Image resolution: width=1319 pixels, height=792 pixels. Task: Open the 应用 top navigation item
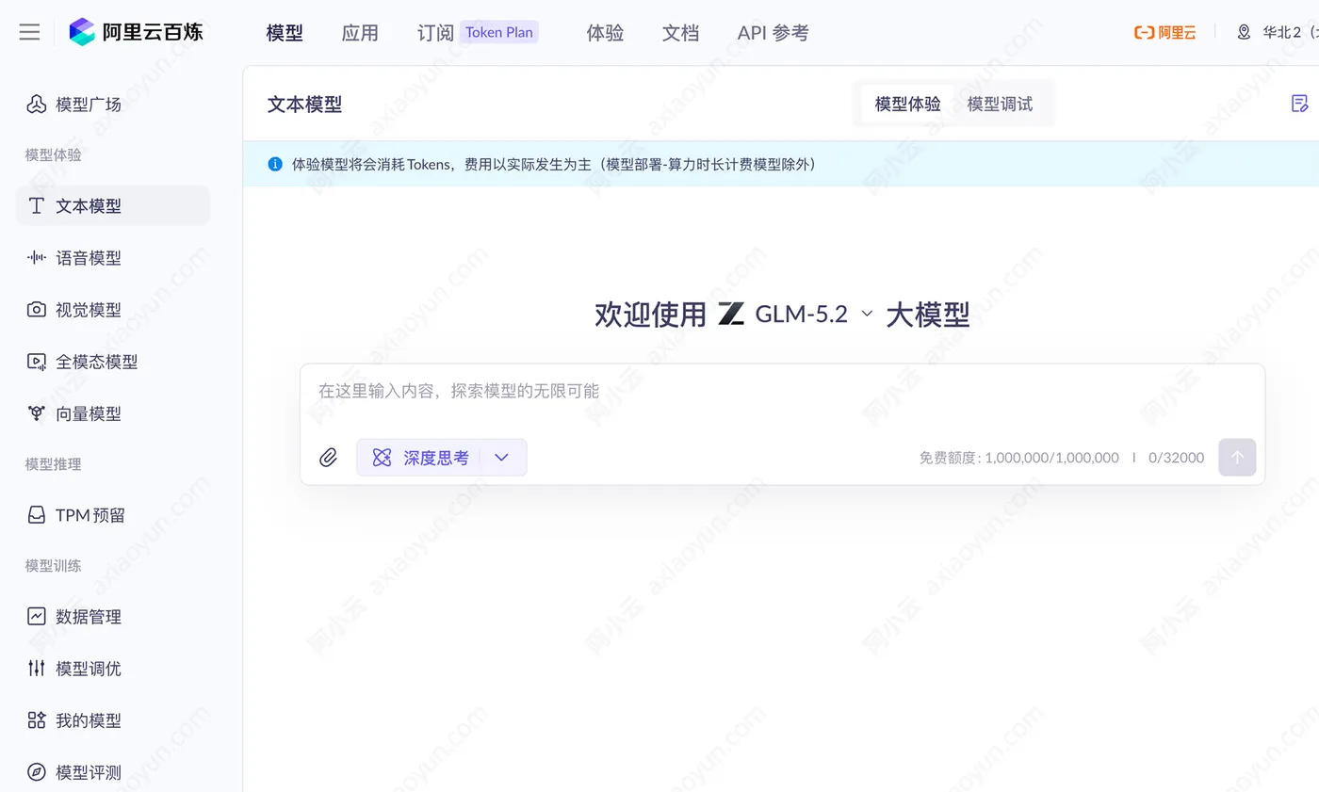pyautogui.click(x=360, y=33)
